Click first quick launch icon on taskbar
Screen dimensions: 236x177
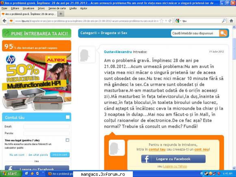26,173
